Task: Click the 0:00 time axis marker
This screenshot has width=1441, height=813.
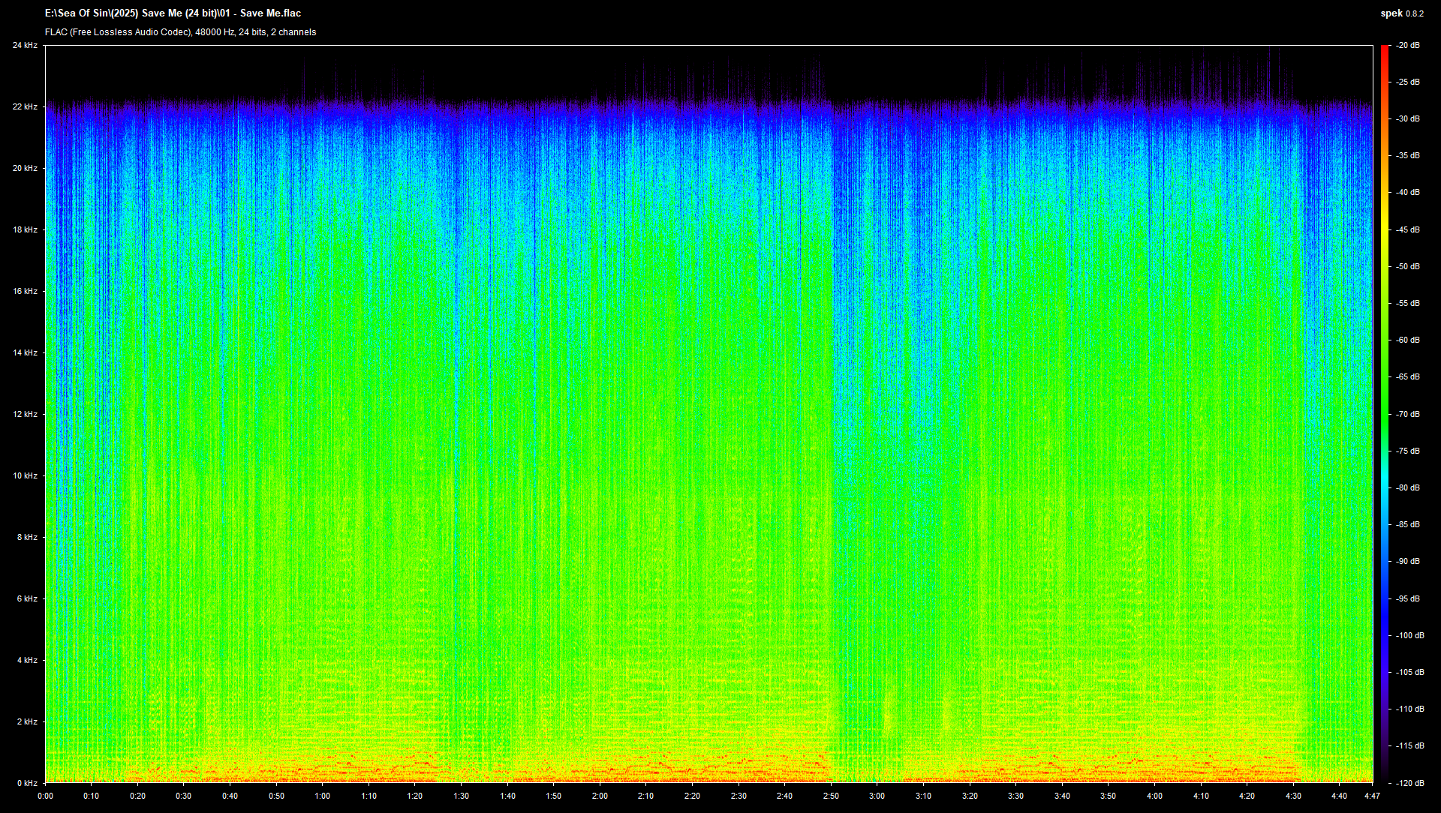Action: pyautogui.click(x=45, y=796)
